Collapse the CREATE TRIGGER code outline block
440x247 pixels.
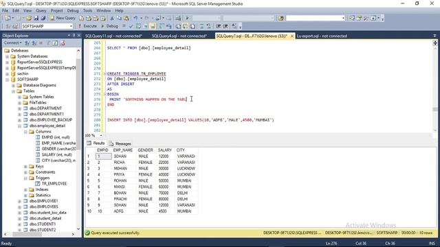click(x=105, y=74)
